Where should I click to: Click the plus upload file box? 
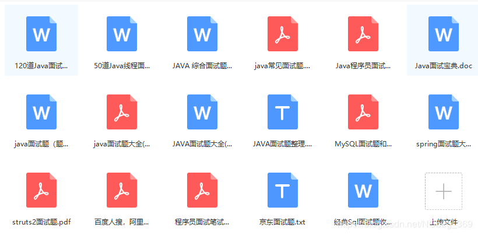tap(444, 191)
